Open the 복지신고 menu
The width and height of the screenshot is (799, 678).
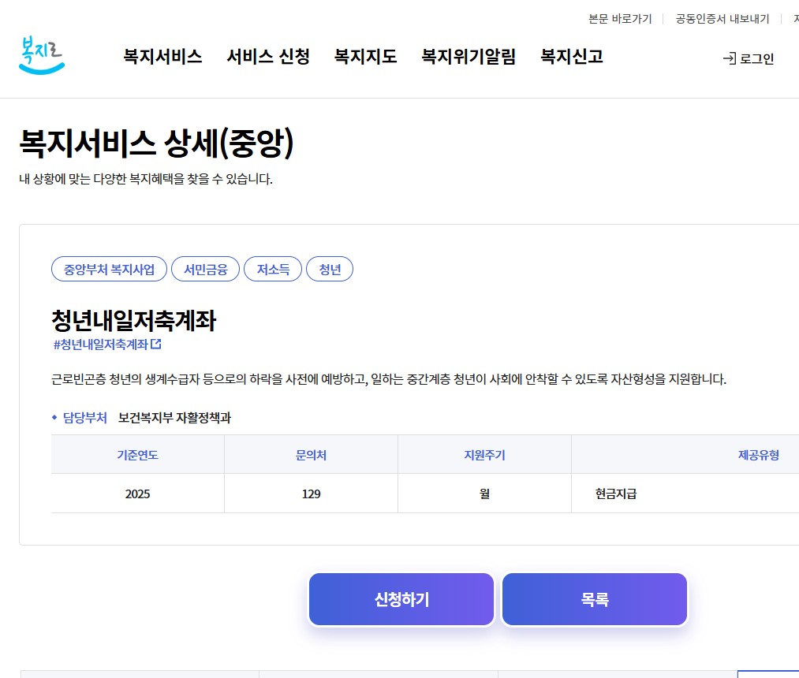570,57
